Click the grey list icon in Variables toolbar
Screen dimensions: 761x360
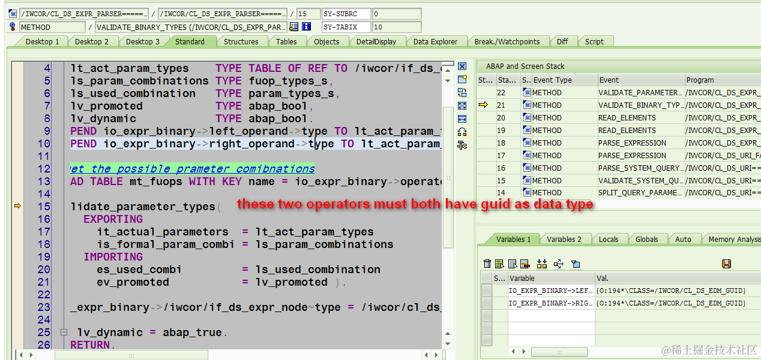click(512, 264)
